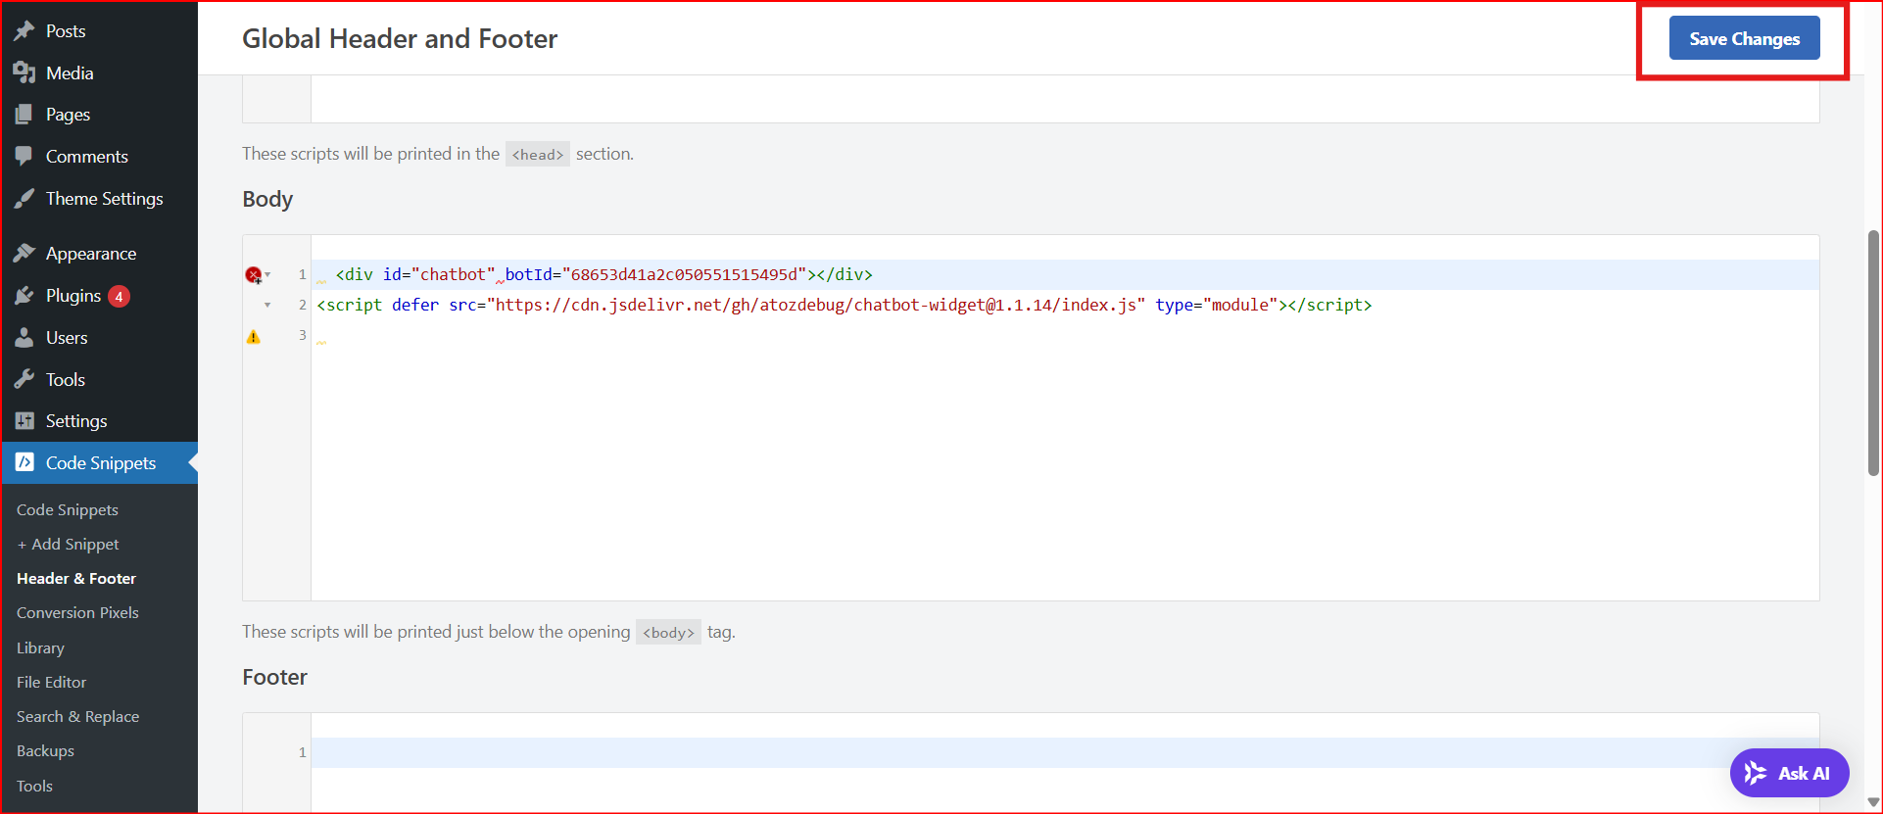1883x814 pixels.
Task: Click the scrollbar down arrow
Action: [x=1873, y=803]
